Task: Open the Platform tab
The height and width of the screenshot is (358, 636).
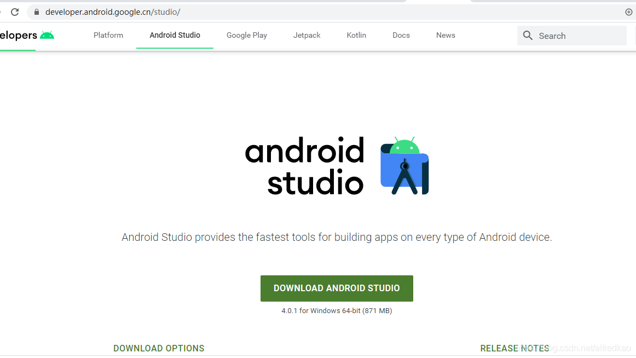Action: (x=108, y=35)
